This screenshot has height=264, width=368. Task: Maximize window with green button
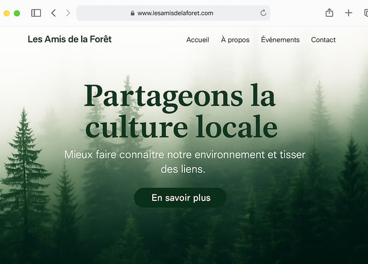tap(17, 13)
